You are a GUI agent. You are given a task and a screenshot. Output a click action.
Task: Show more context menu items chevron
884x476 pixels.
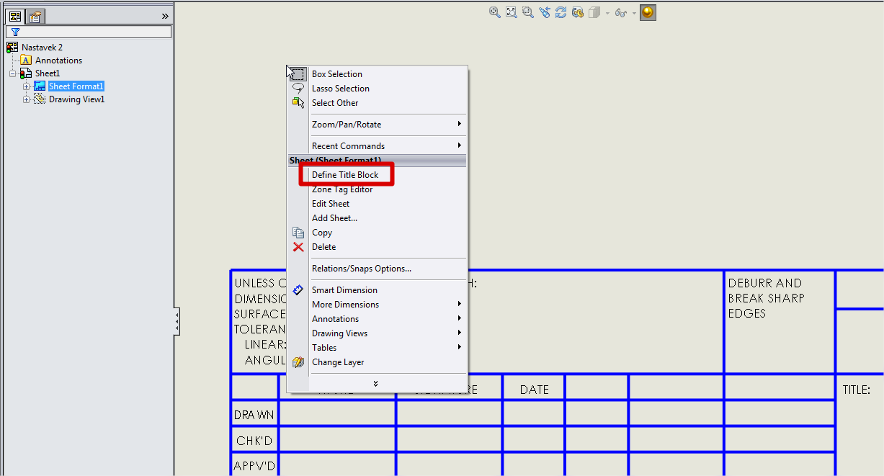(375, 384)
